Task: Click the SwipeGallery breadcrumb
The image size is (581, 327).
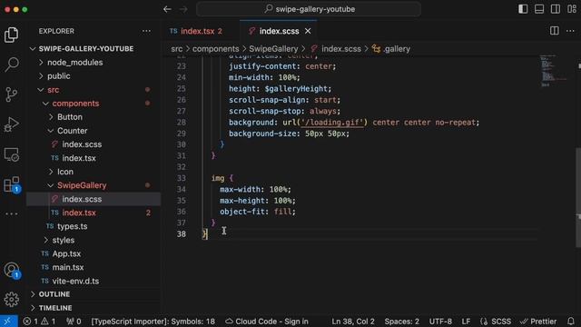Action: click(x=273, y=49)
